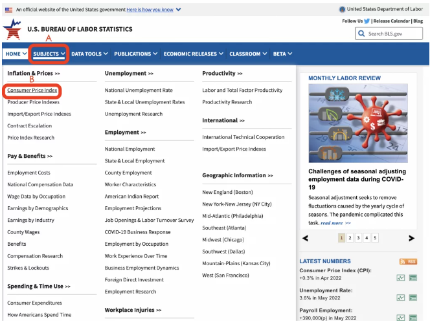Open the COVID-19 seasonal adjusting article image
This screenshot has width=430, height=324.
358,124
